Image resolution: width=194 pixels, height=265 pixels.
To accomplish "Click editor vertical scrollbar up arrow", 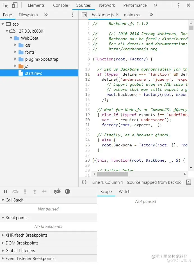I will click(x=191, y=23).
